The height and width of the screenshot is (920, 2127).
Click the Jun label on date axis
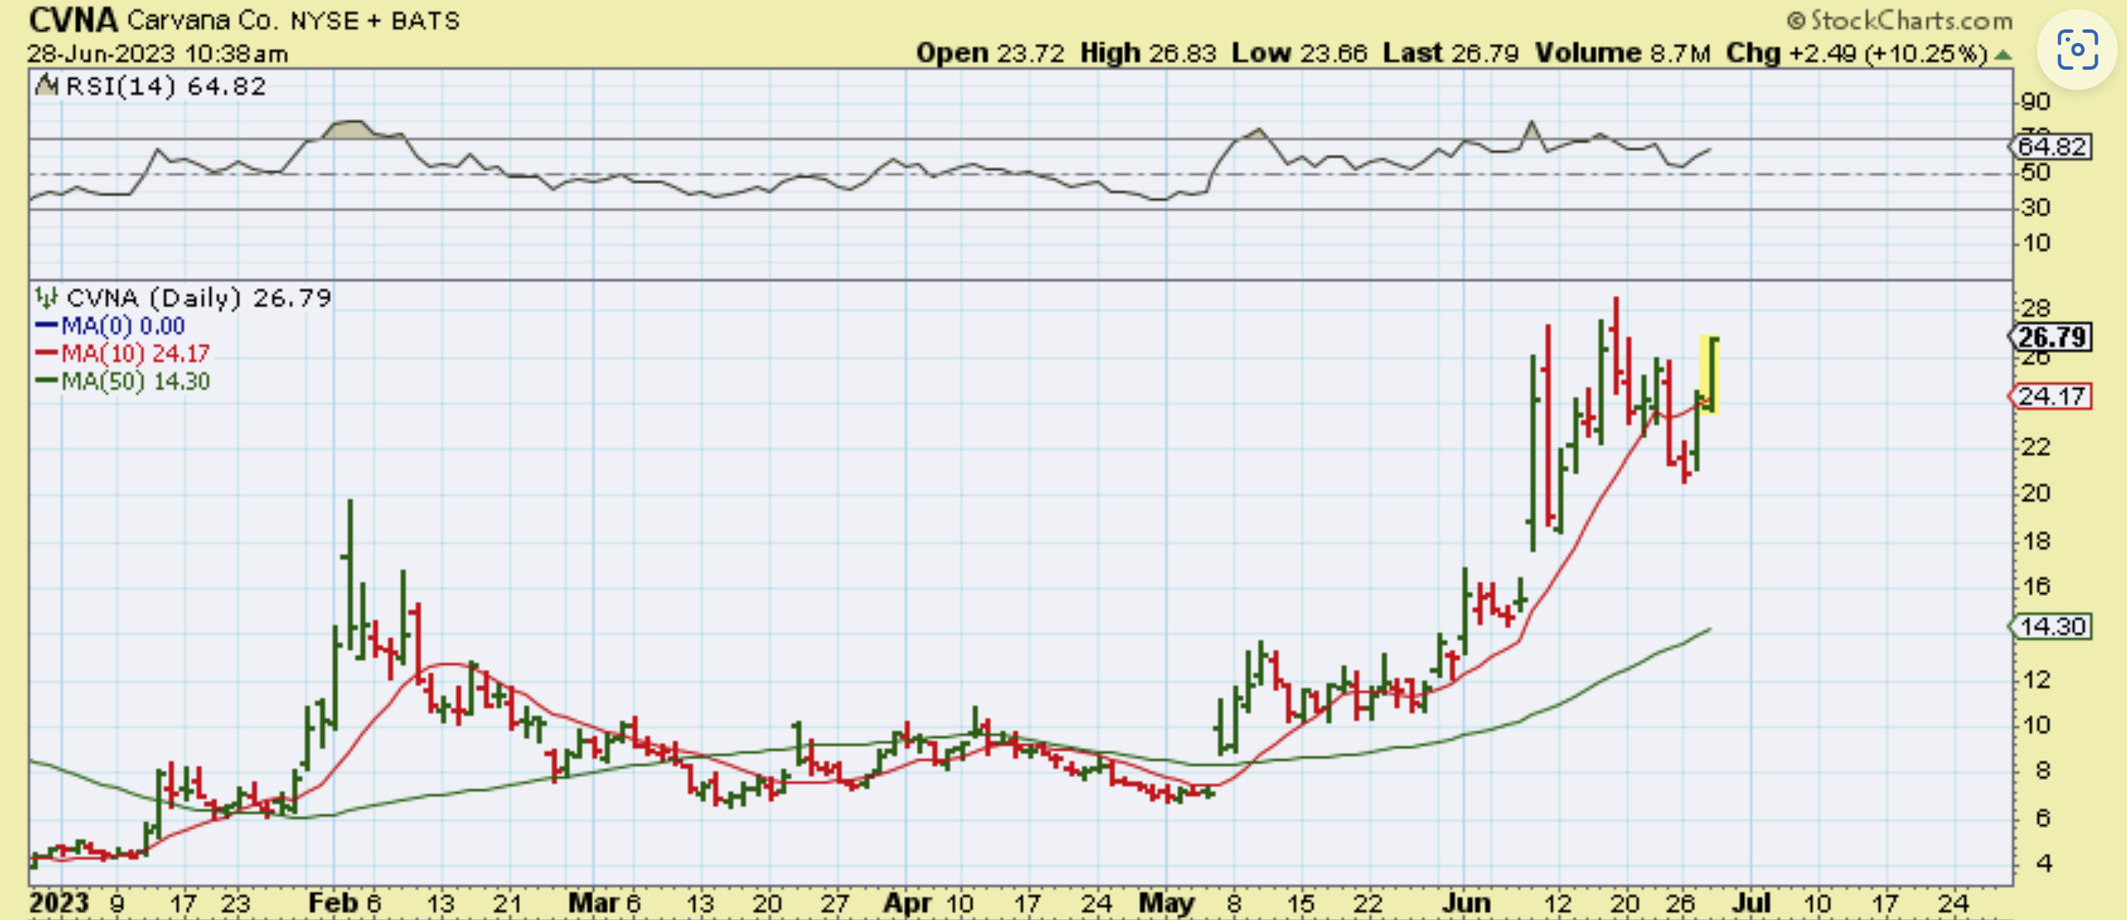point(1465,903)
